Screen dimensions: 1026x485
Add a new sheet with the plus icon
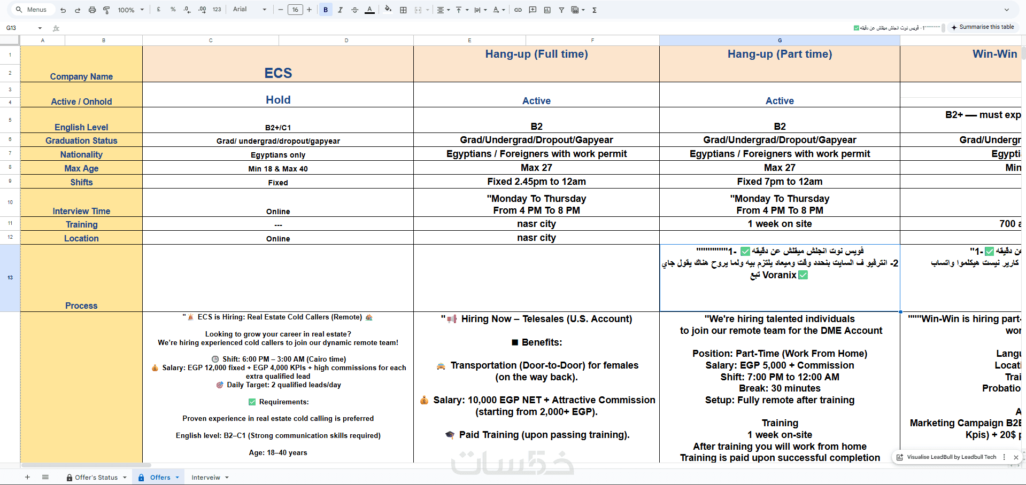[27, 477]
